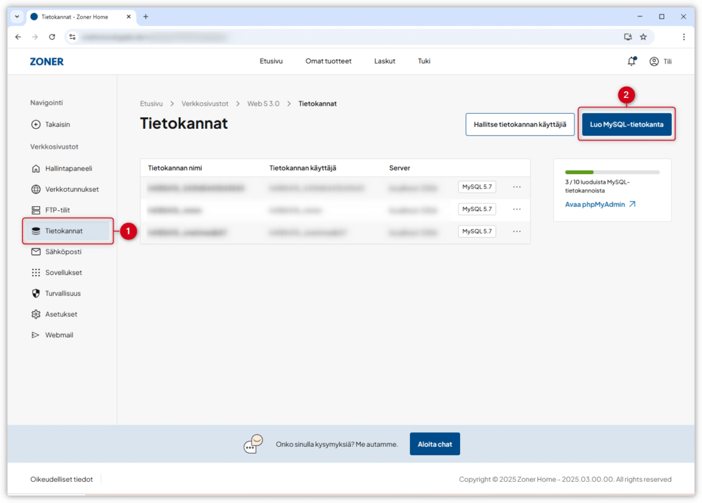Click the MySQL database usage progress bar

pos(612,172)
